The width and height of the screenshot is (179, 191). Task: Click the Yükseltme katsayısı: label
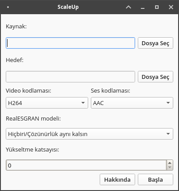click(x=32, y=149)
